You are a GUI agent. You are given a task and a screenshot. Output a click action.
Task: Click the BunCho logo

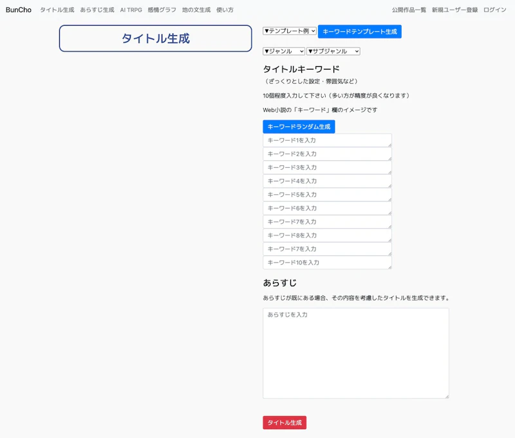click(19, 10)
